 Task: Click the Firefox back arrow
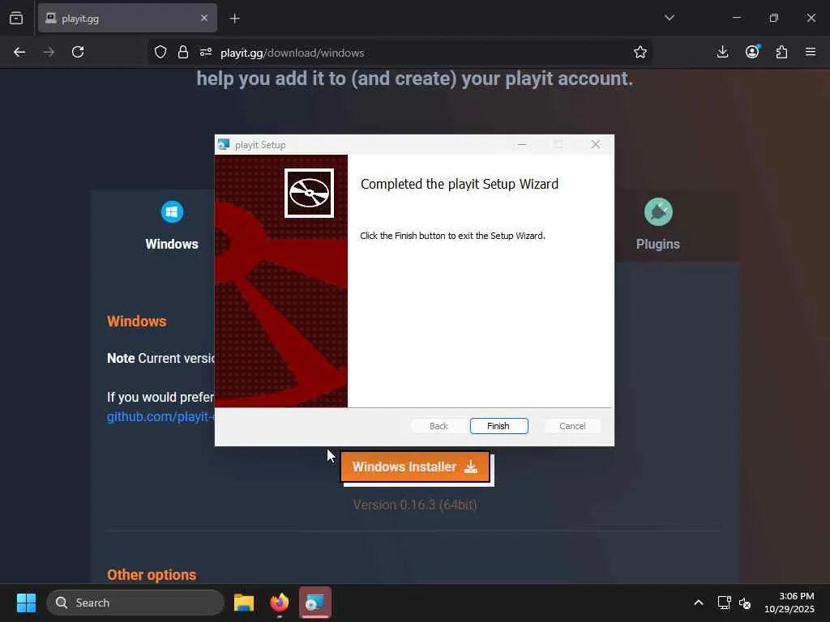coord(19,52)
